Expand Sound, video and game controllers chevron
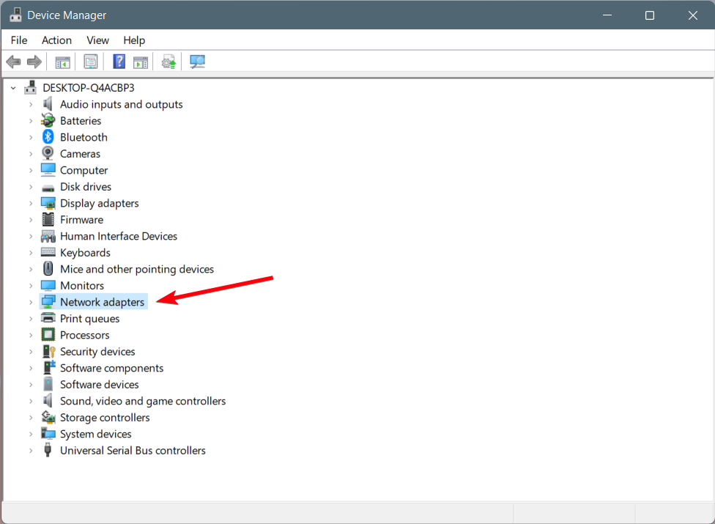Viewport: 715px width, 524px height. [x=31, y=401]
